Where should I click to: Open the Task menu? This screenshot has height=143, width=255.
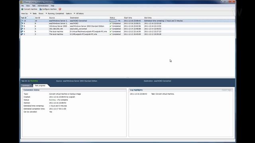click(33, 6)
